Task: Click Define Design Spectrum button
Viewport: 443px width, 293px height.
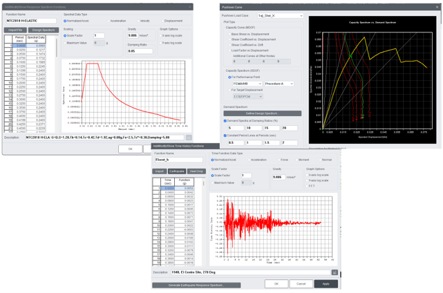Action: [262, 113]
